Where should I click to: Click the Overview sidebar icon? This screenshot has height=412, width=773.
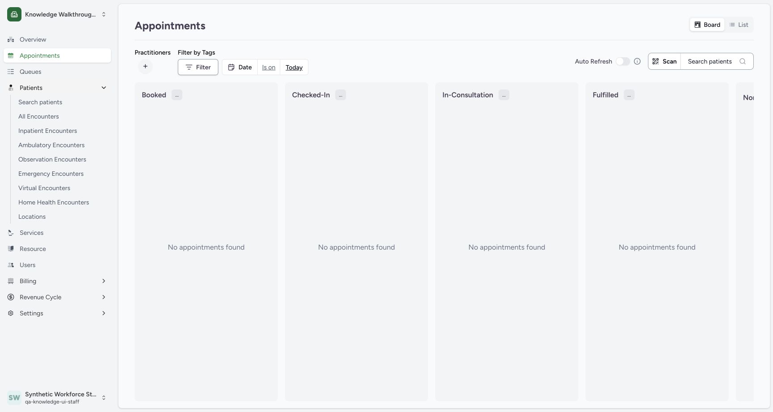click(x=11, y=39)
